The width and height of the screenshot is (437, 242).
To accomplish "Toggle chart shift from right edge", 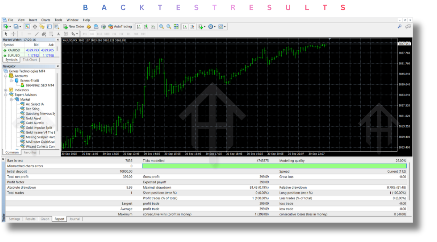I will pyautogui.click(x=192, y=26).
